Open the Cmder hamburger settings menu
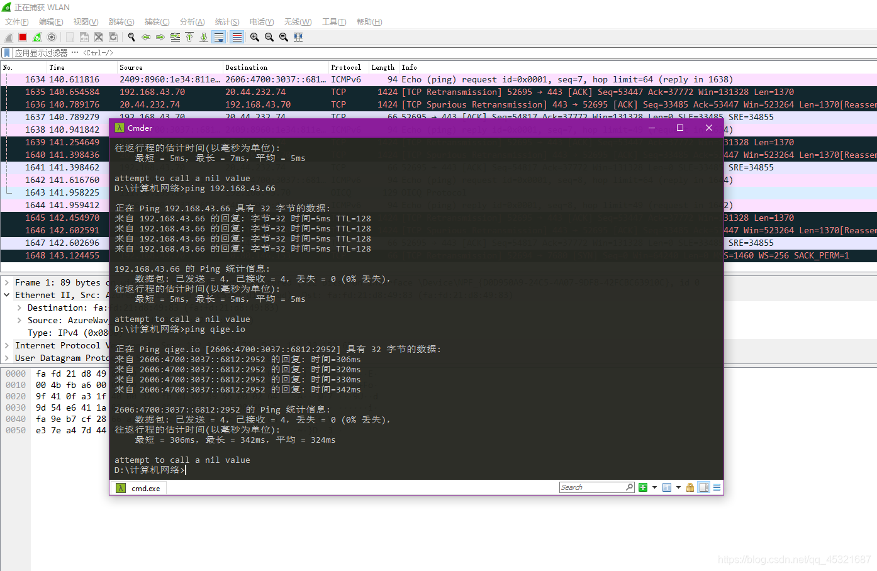This screenshot has width=877, height=571. (x=717, y=487)
